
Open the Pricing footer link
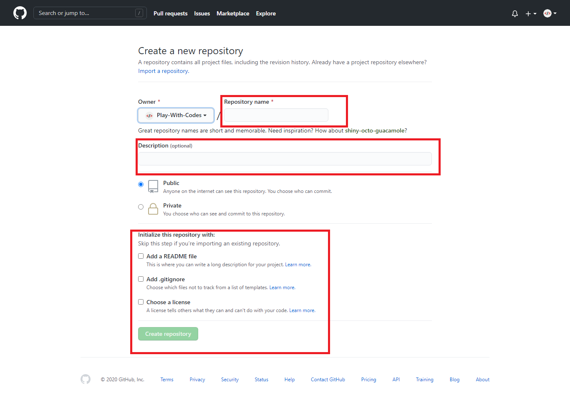pyautogui.click(x=369, y=380)
